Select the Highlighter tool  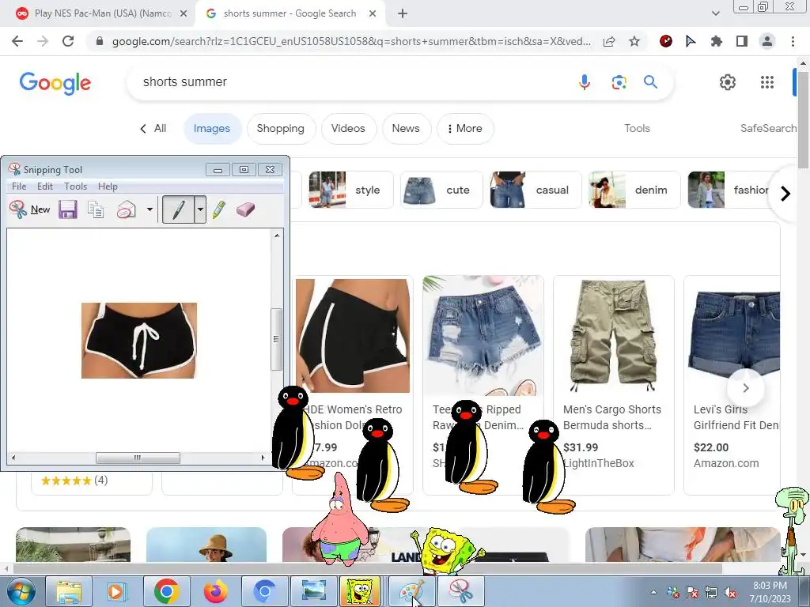click(x=219, y=209)
